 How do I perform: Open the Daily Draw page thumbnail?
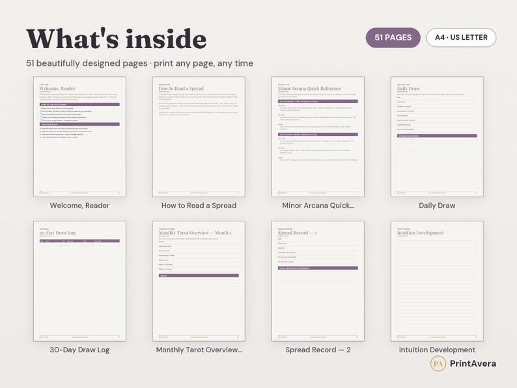tap(437, 137)
